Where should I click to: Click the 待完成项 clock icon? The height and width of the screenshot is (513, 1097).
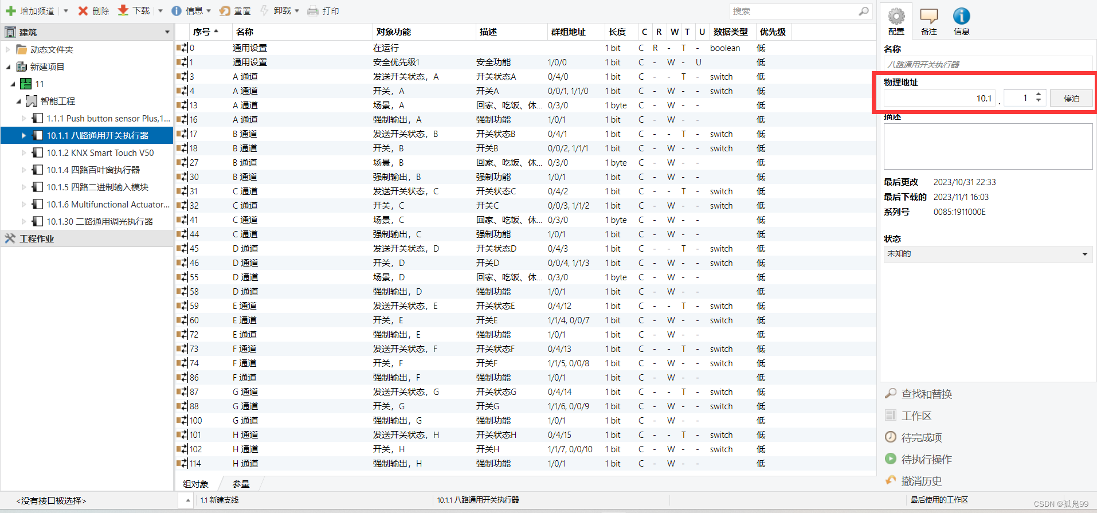point(891,437)
